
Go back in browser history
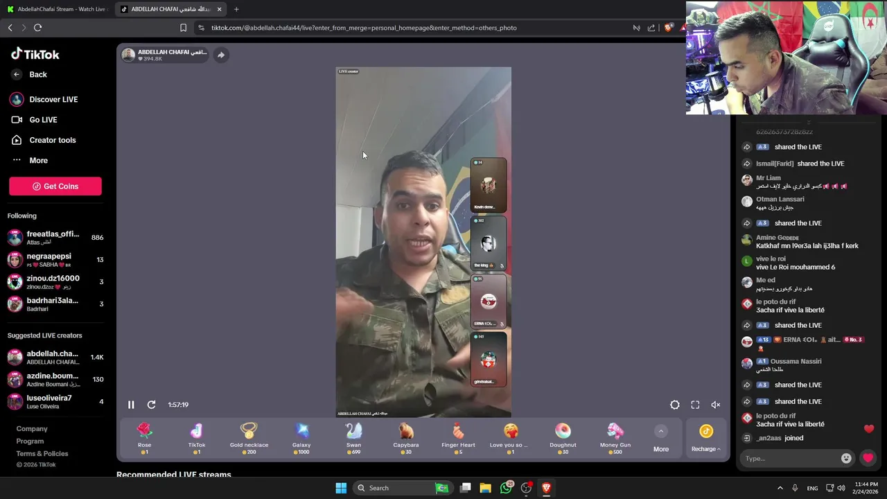point(10,28)
